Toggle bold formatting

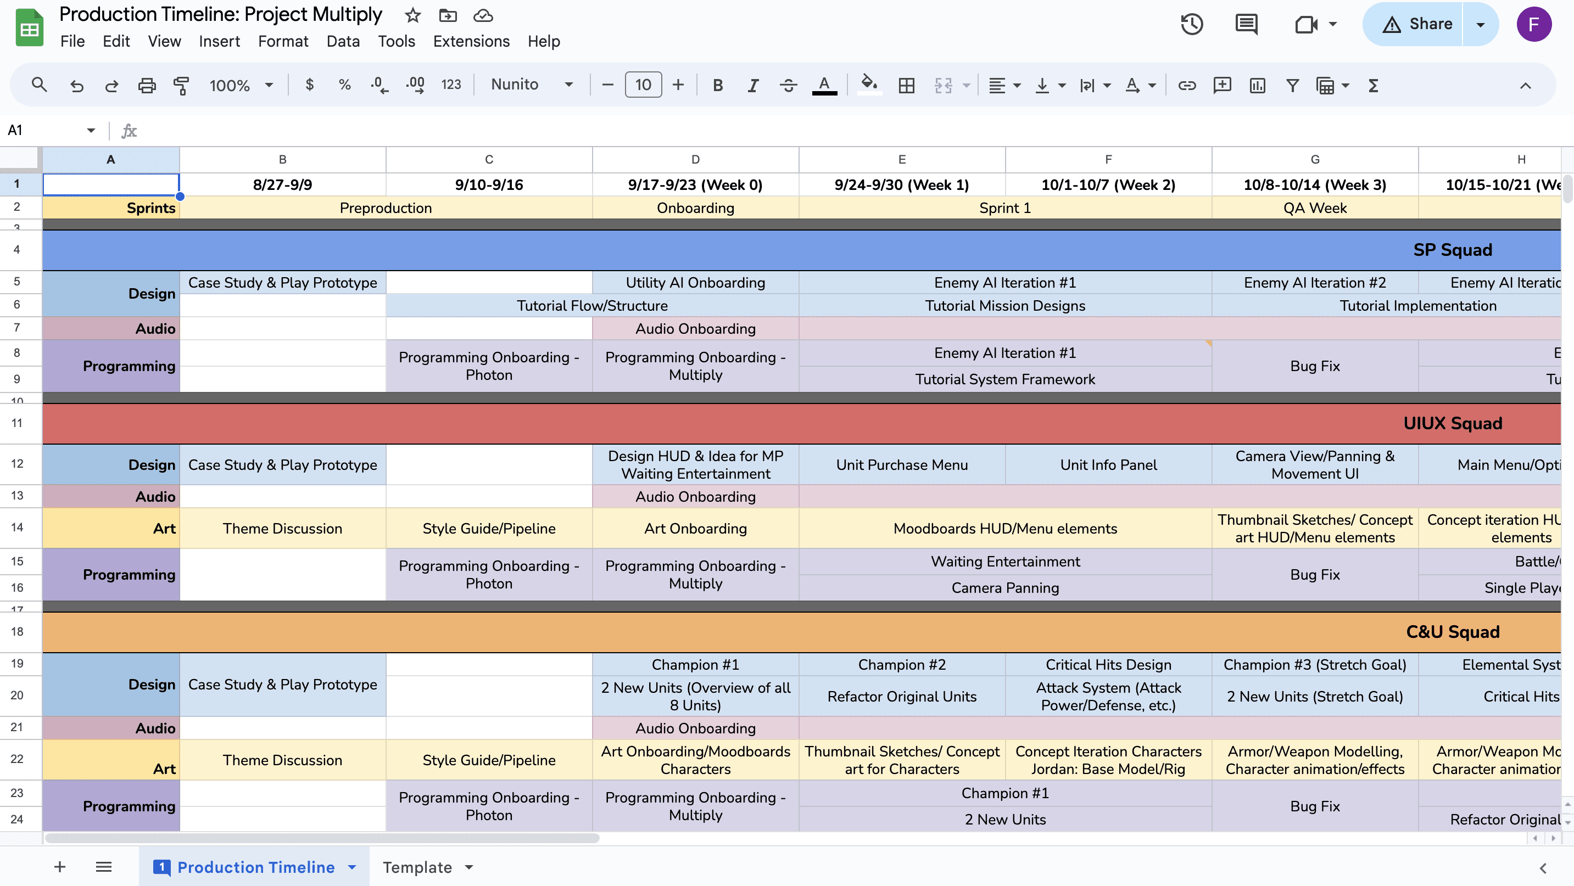pos(718,85)
